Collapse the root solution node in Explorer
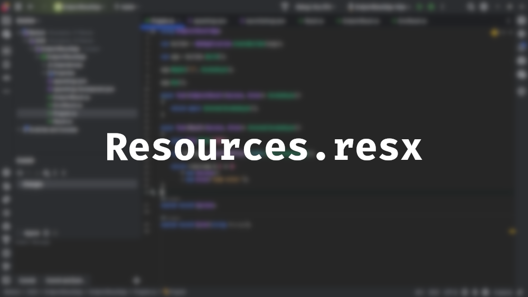 [x=24, y=32]
